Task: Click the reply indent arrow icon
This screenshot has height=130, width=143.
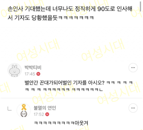Action: point(10,109)
